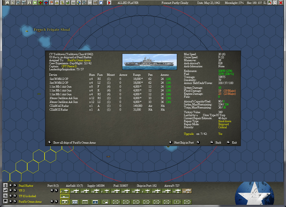Viewport: 286px width, 207px height.
Task: Click the red play arrow end-turn button
Action: (109, 3)
